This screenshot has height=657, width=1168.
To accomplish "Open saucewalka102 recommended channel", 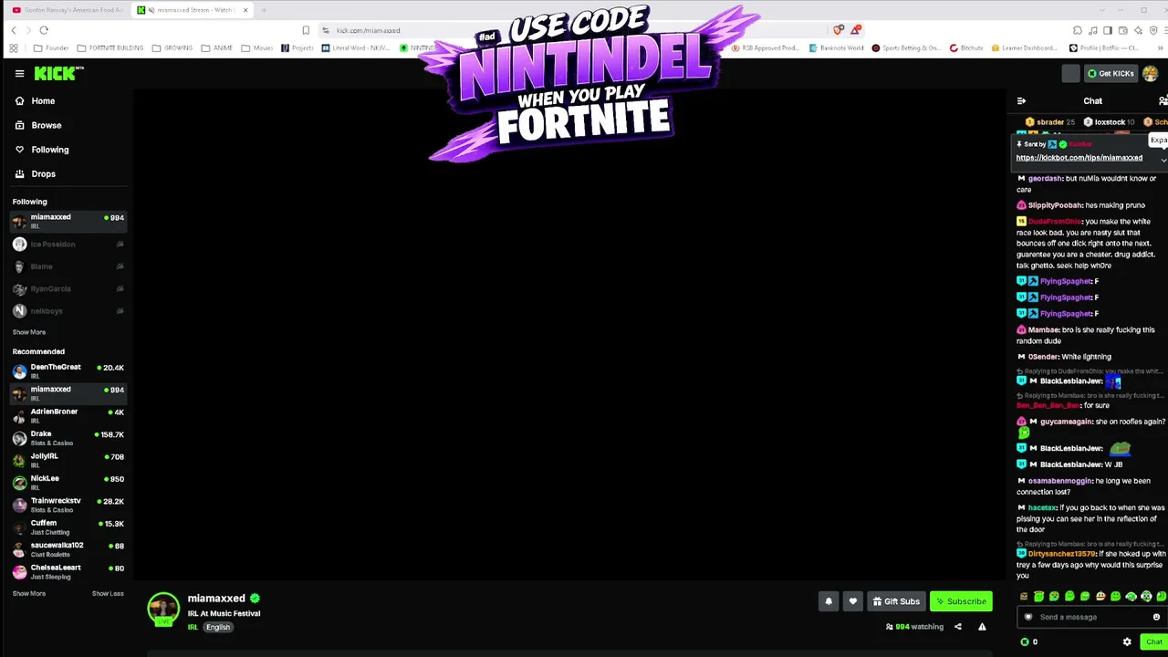I will click(x=68, y=549).
